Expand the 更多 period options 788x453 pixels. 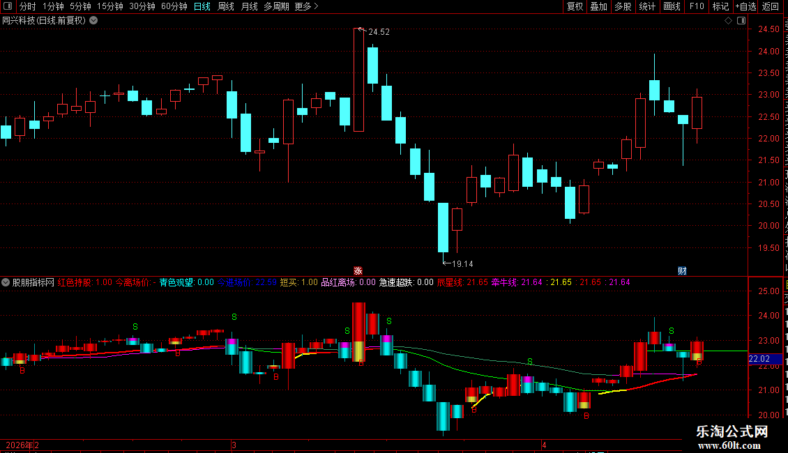306,6
